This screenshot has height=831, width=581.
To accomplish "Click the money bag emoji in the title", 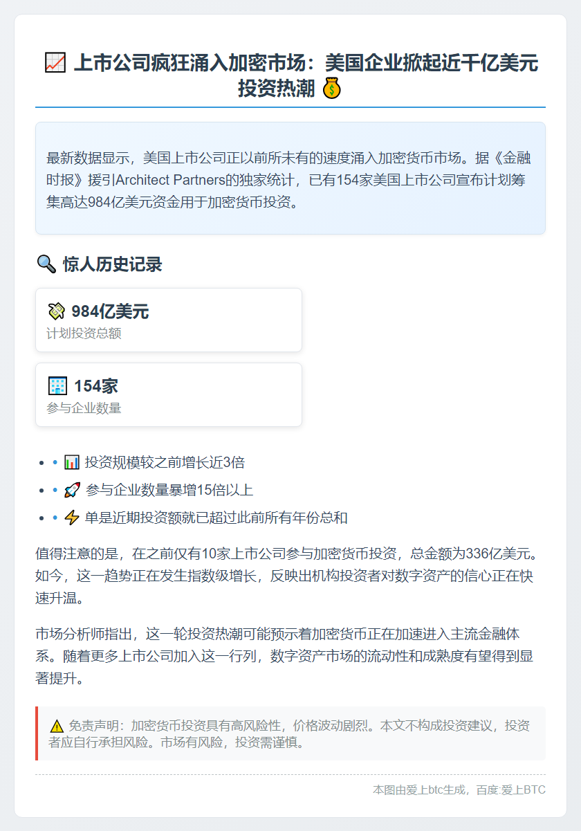I will point(332,89).
